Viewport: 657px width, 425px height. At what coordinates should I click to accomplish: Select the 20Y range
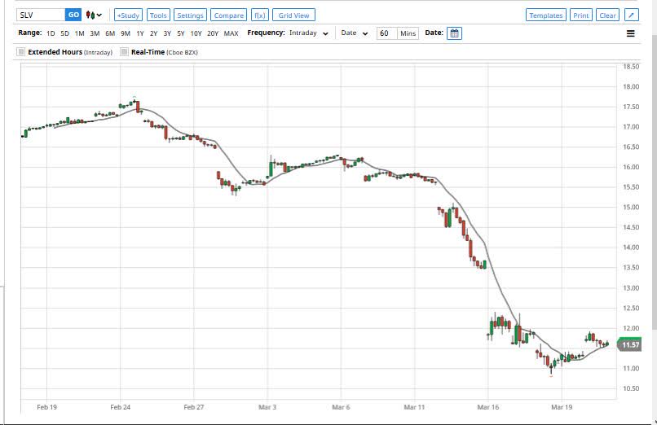click(x=213, y=33)
